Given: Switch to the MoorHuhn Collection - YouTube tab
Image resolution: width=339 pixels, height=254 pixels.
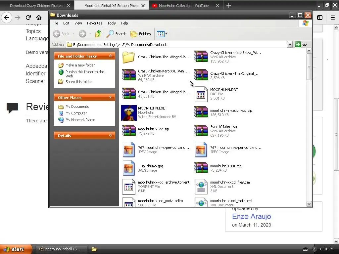Looking at the screenshot, I should (184, 6).
